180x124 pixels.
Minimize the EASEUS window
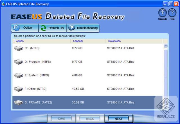(165, 4)
